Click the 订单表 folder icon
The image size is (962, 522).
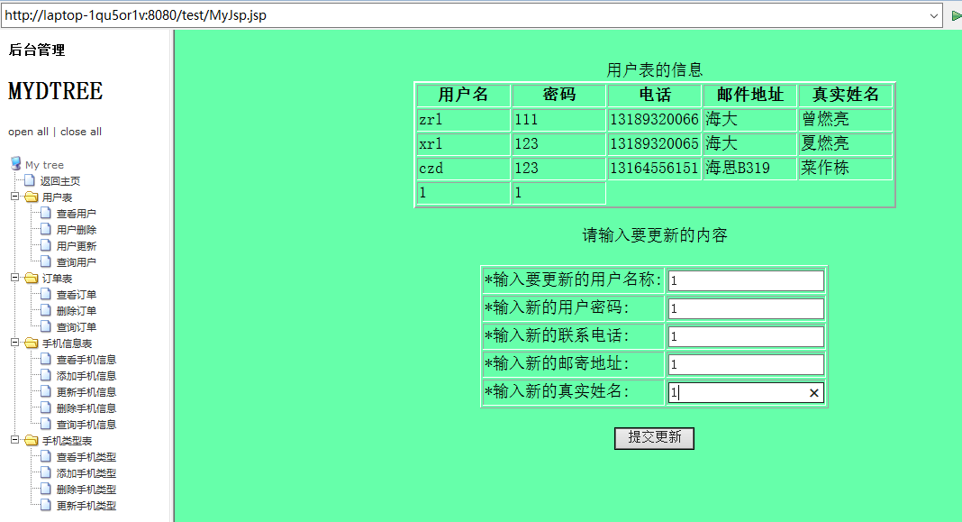(x=32, y=279)
